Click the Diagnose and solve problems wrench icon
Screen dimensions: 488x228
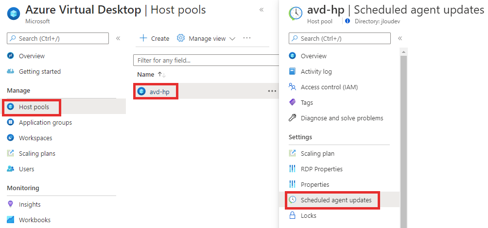pyautogui.click(x=292, y=118)
